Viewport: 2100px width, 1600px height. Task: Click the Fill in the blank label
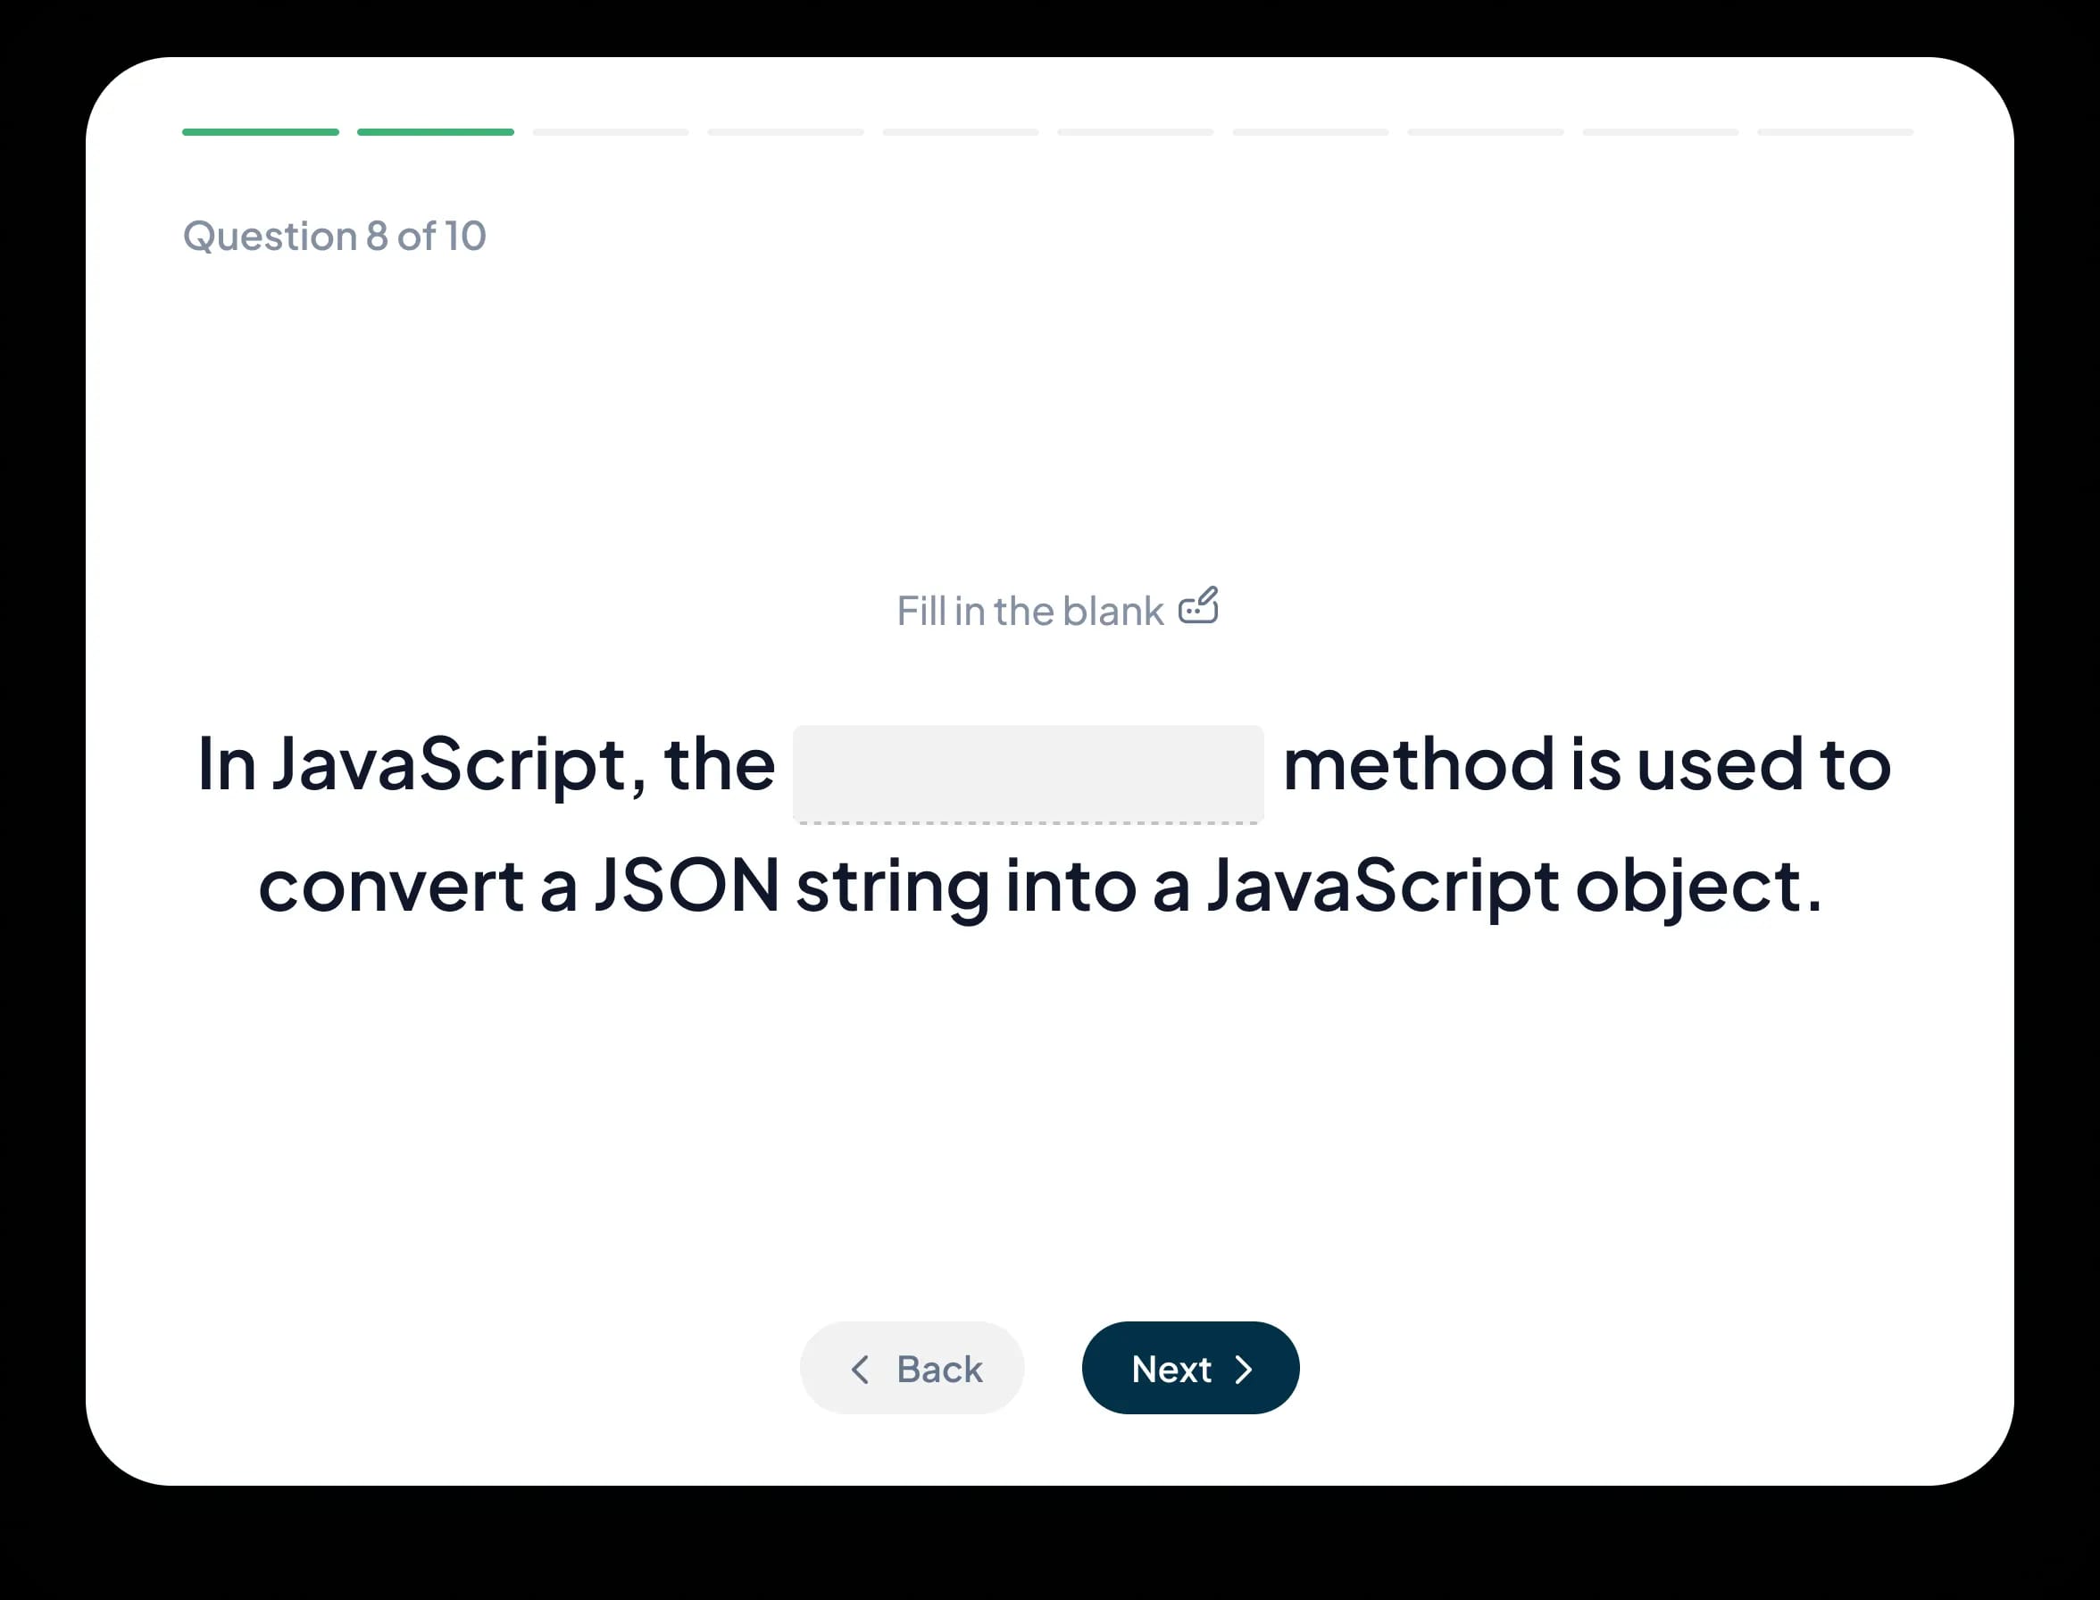coord(1029,612)
